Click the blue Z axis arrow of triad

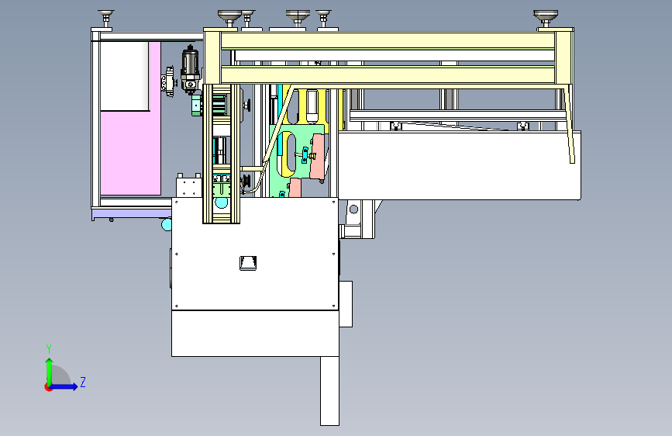[x=64, y=386]
